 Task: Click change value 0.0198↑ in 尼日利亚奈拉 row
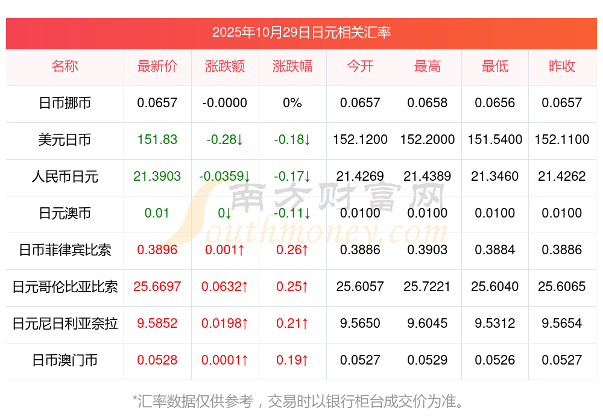[x=225, y=323]
